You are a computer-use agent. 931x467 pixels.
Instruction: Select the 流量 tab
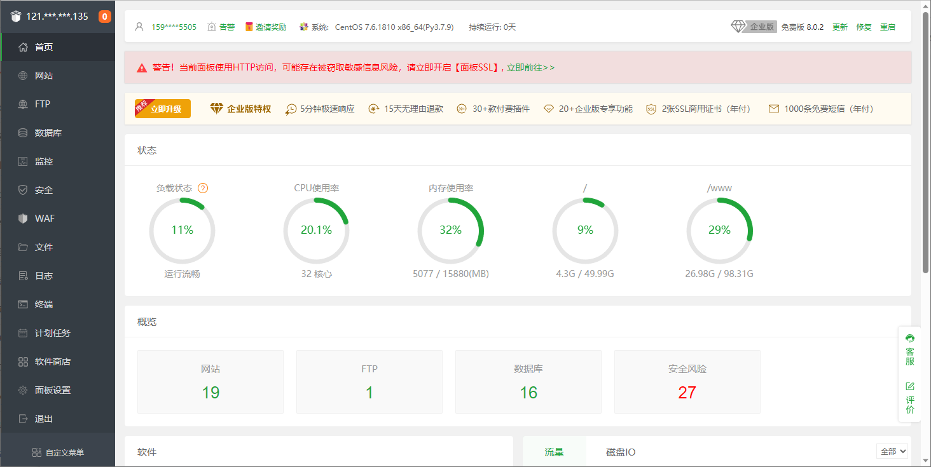[554, 452]
